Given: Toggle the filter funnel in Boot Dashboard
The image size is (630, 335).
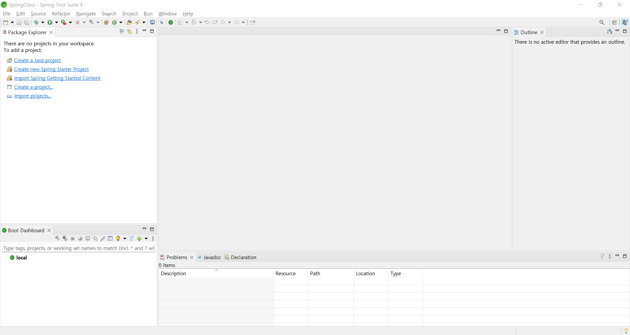Looking at the screenshot, I should pyautogui.click(x=132, y=238).
